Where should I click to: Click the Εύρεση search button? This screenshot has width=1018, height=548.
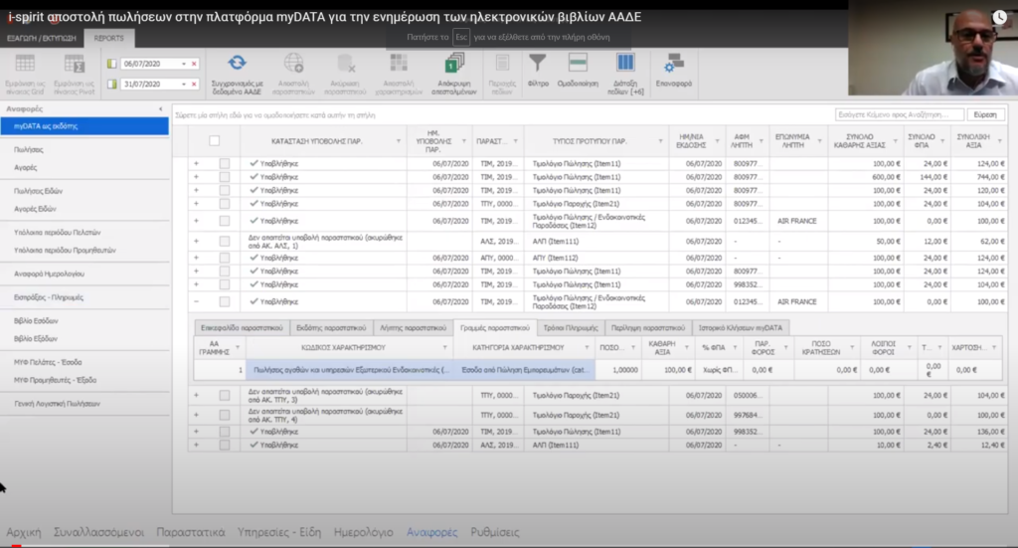pos(985,115)
